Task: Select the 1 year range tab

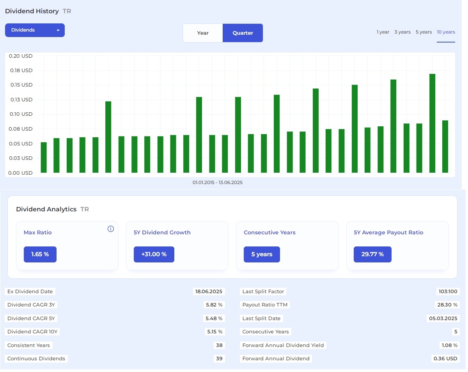Action: [x=383, y=32]
